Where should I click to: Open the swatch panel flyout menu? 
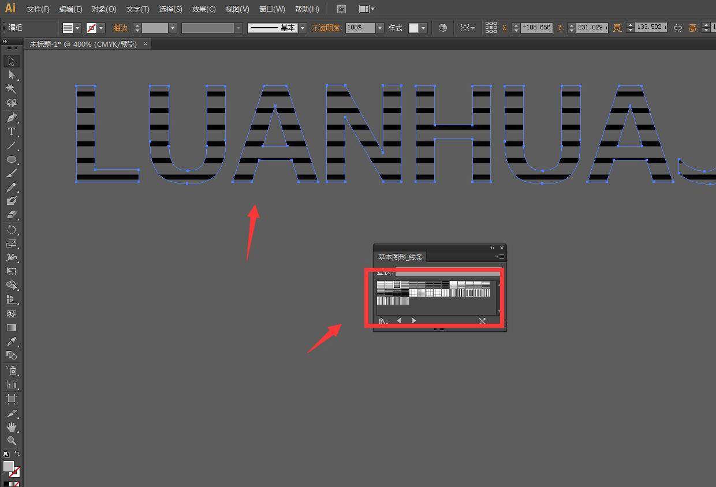[x=500, y=257]
